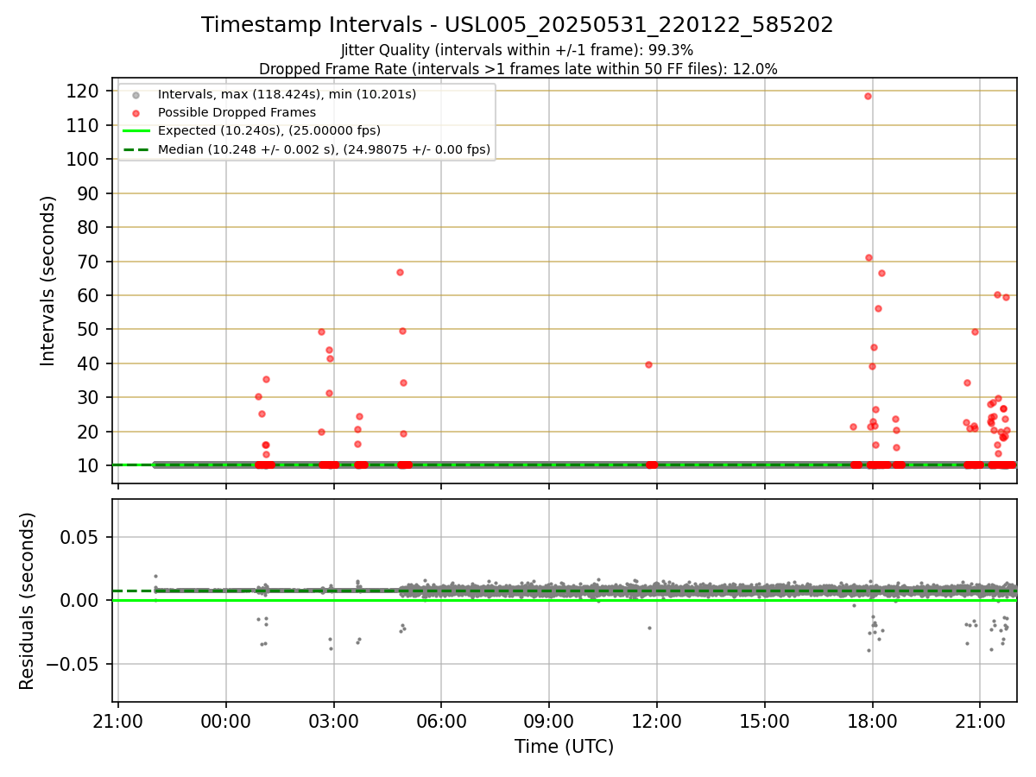
Task: Click the dashed green line sample in legend
Action: [x=136, y=149]
